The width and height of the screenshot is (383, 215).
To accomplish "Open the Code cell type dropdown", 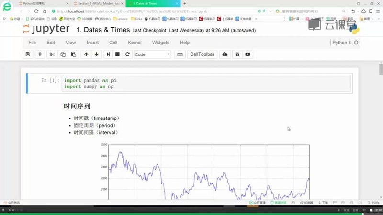I will point(152,54).
